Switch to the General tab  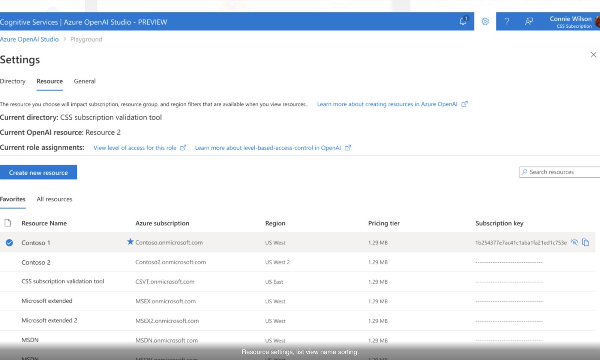tap(85, 81)
